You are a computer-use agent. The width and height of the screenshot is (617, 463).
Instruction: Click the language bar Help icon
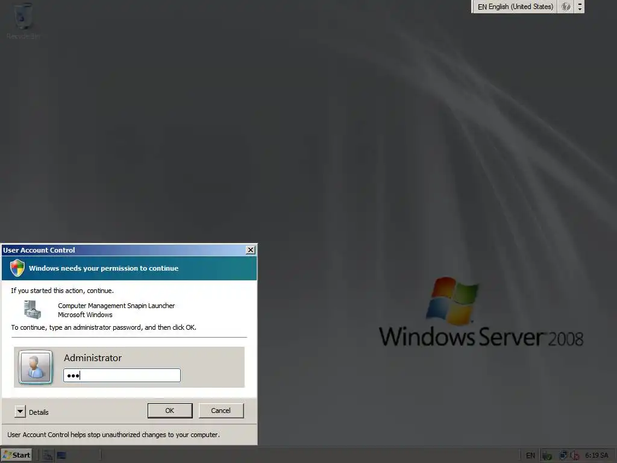pyautogui.click(x=566, y=7)
